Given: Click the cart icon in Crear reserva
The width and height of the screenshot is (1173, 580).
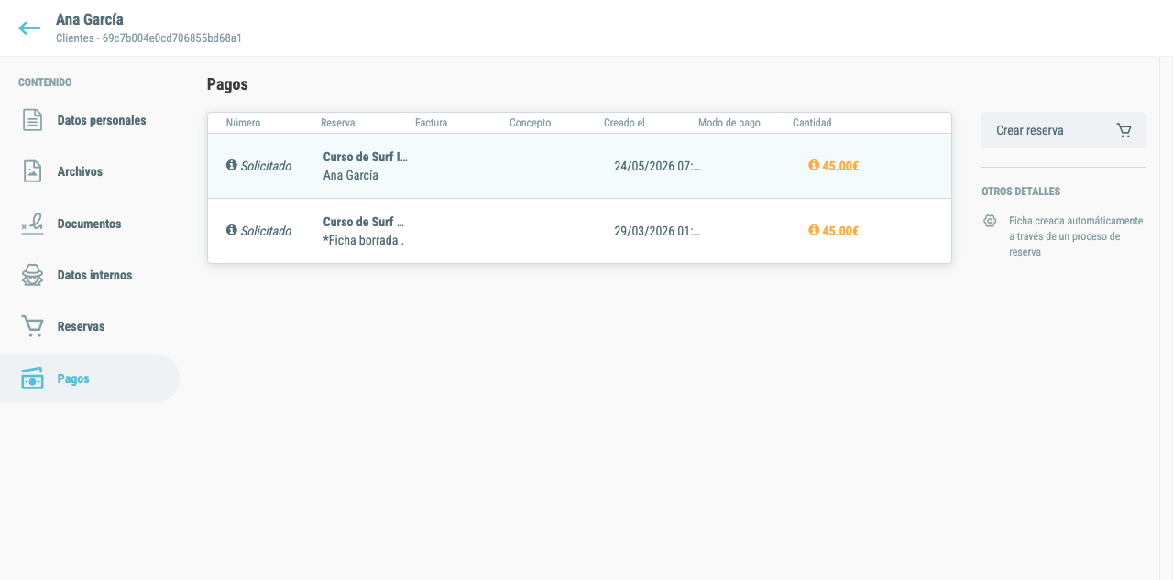Looking at the screenshot, I should click(x=1124, y=130).
